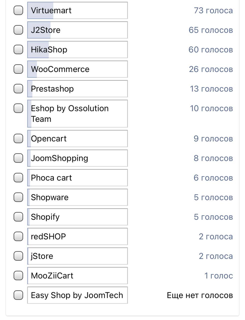The image size is (245, 320).
Task: Tick the Phoca cart checkbox
Action: pyautogui.click(x=18, y=177)
